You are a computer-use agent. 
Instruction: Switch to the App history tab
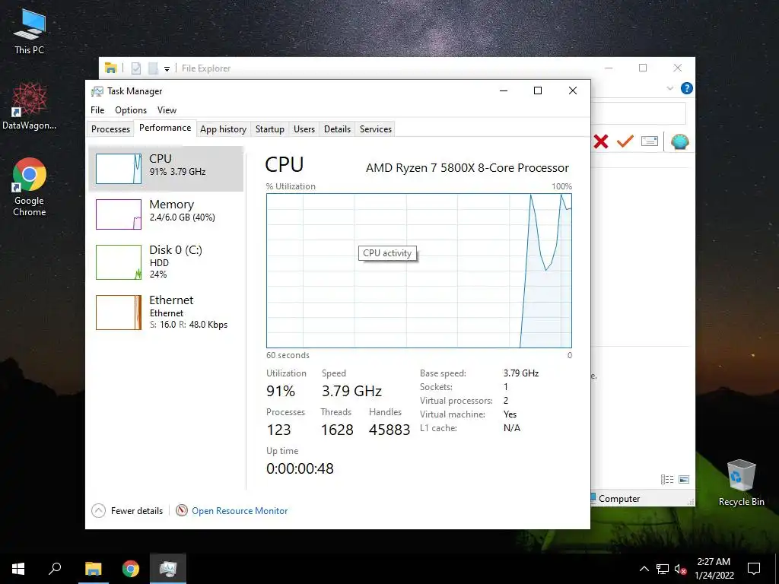point(223,129)
